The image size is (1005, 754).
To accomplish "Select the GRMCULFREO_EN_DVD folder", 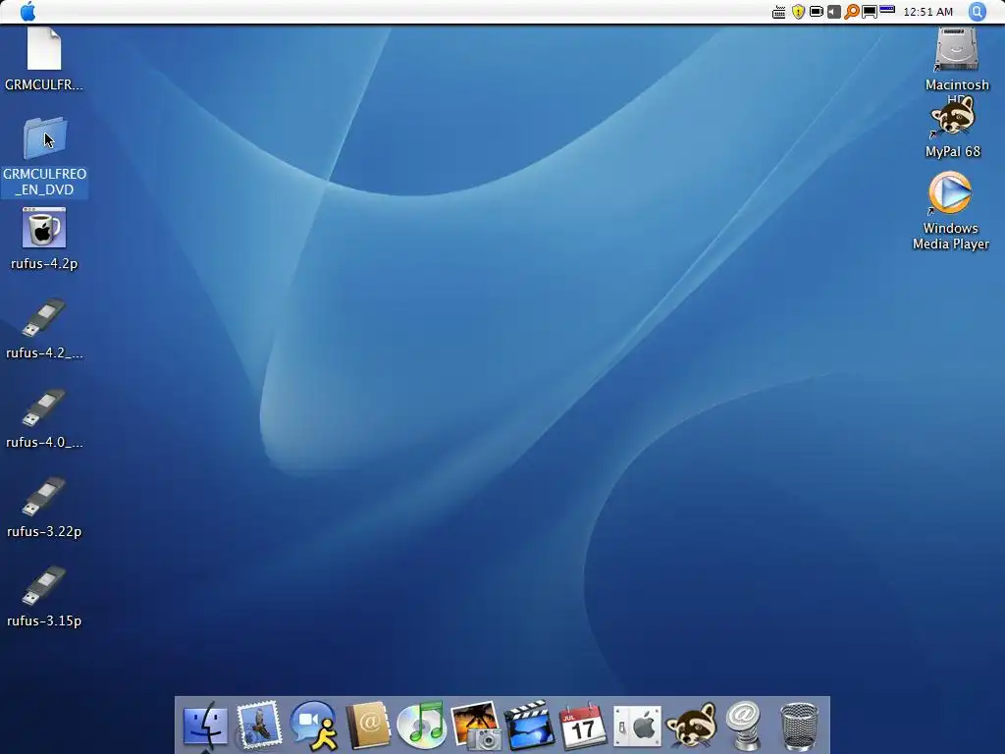I will click(44, 137).
